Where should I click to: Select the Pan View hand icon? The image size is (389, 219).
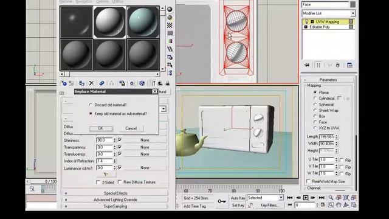339,205
